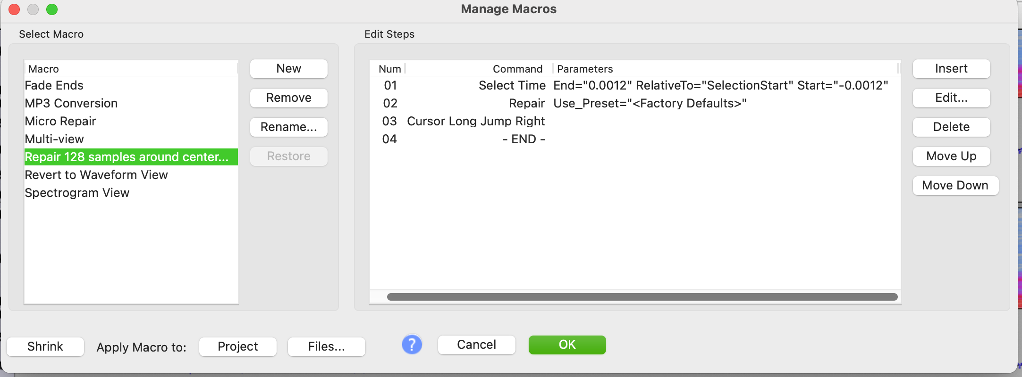The height and width of the screenshot is (377, 1022).
Task: Choose the Micro Repair macro
Action: pos(60,122)
